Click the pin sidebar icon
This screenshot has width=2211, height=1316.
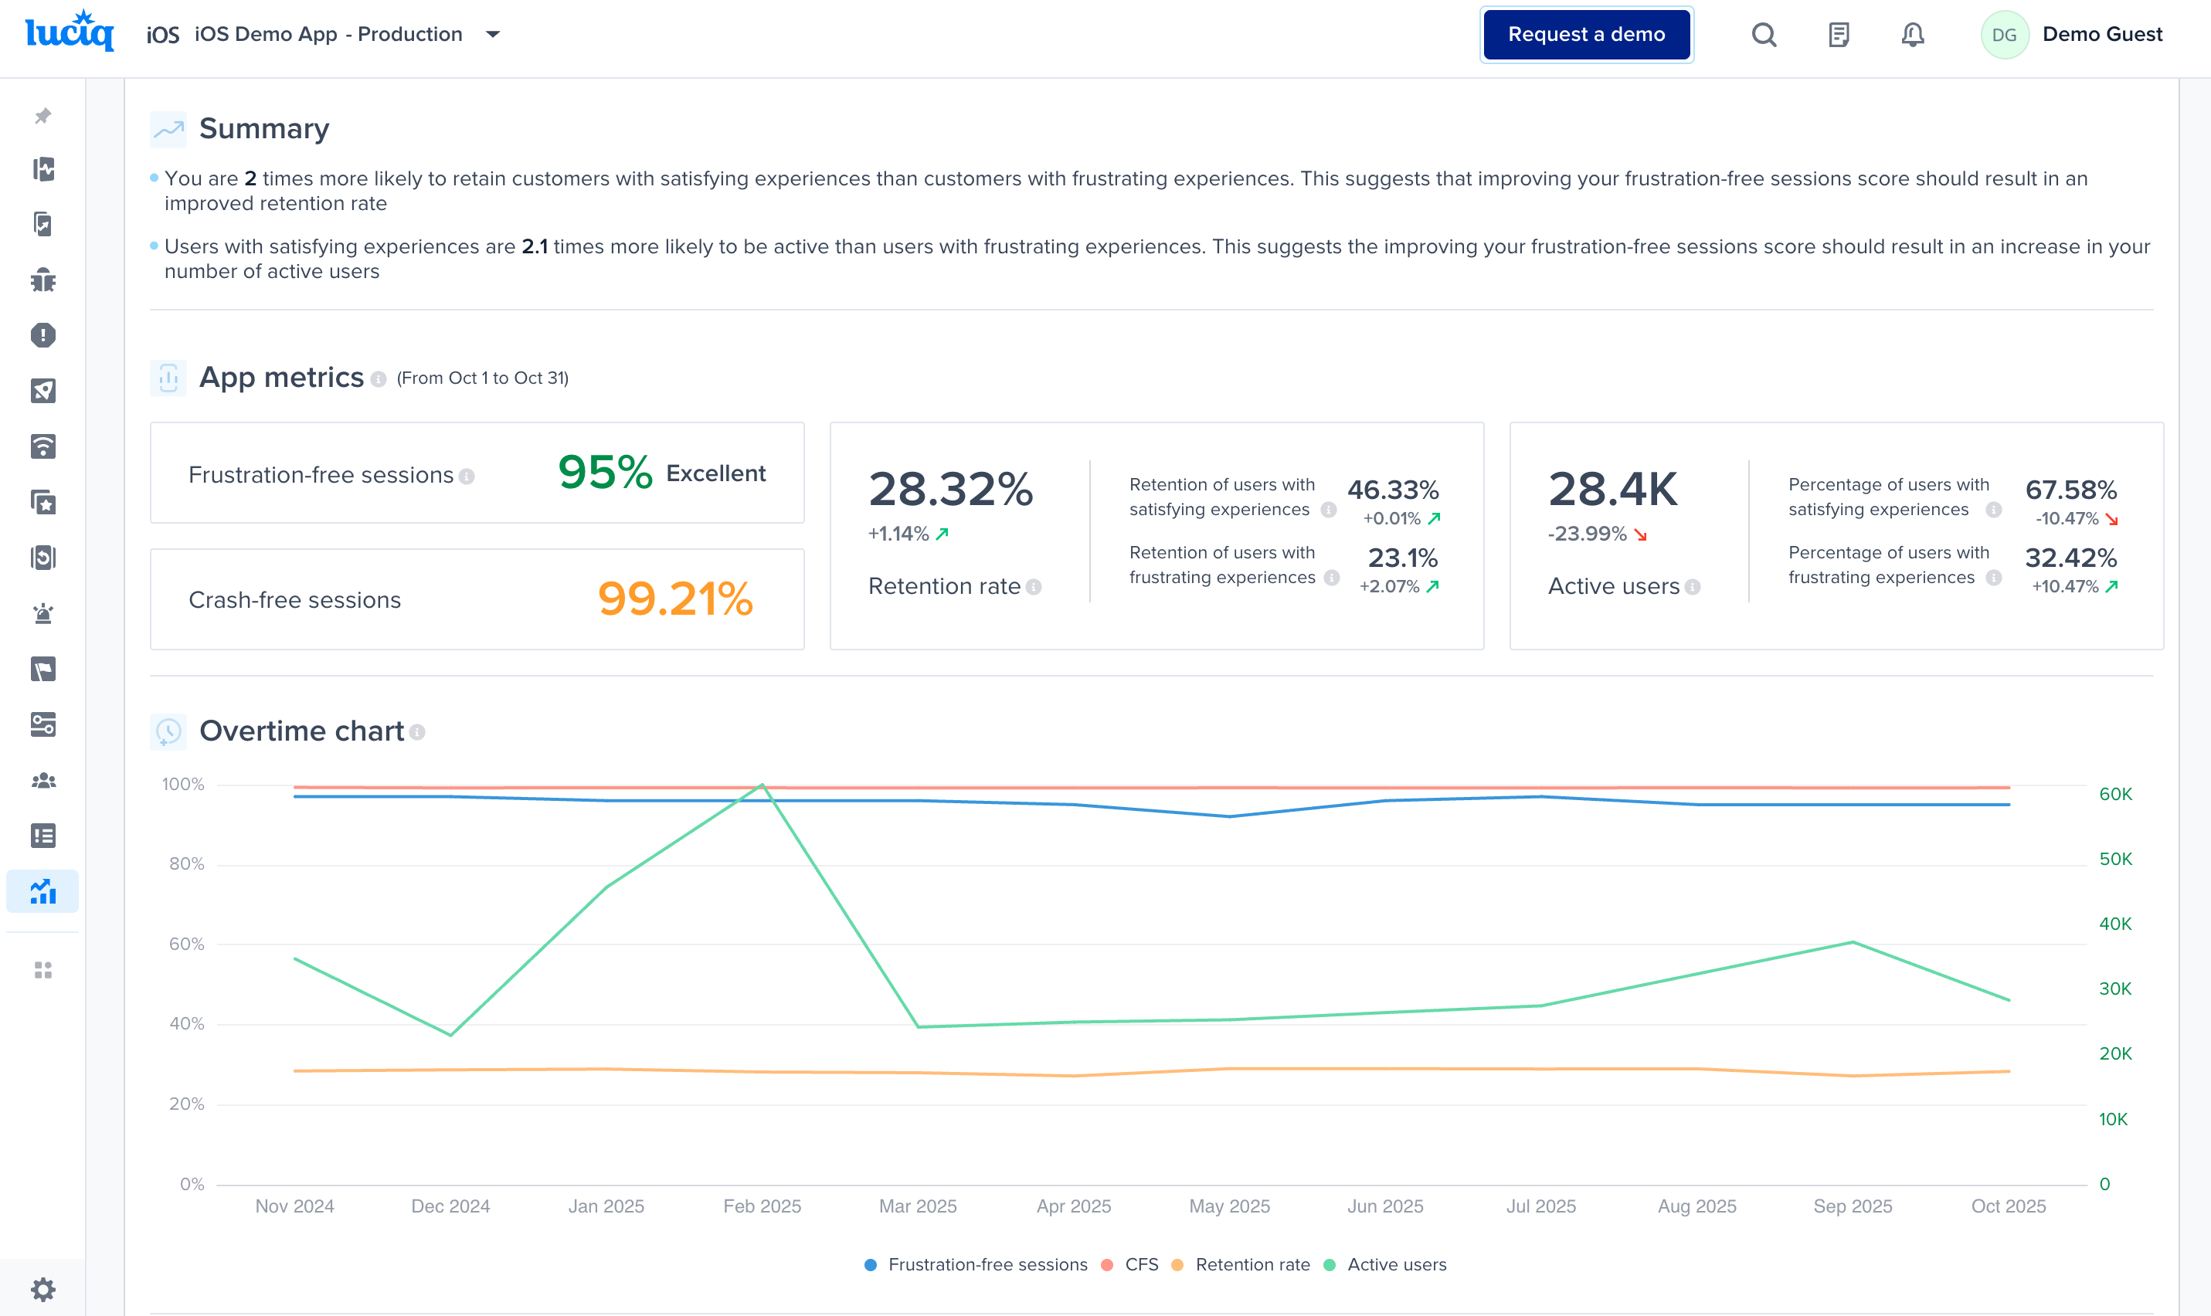[42, 116]
